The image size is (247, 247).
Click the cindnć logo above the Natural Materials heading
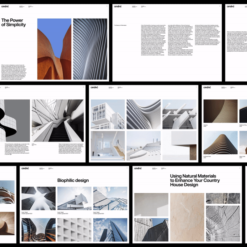[138, 168]
